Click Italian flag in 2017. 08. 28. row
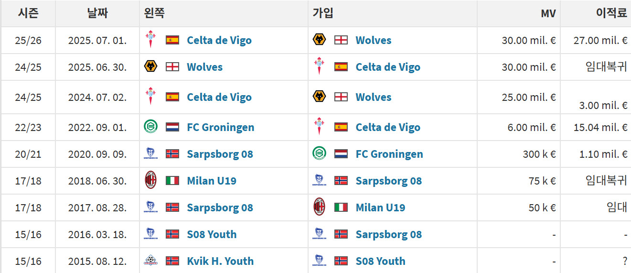This screenshot has width=631, height=273. 341,207
